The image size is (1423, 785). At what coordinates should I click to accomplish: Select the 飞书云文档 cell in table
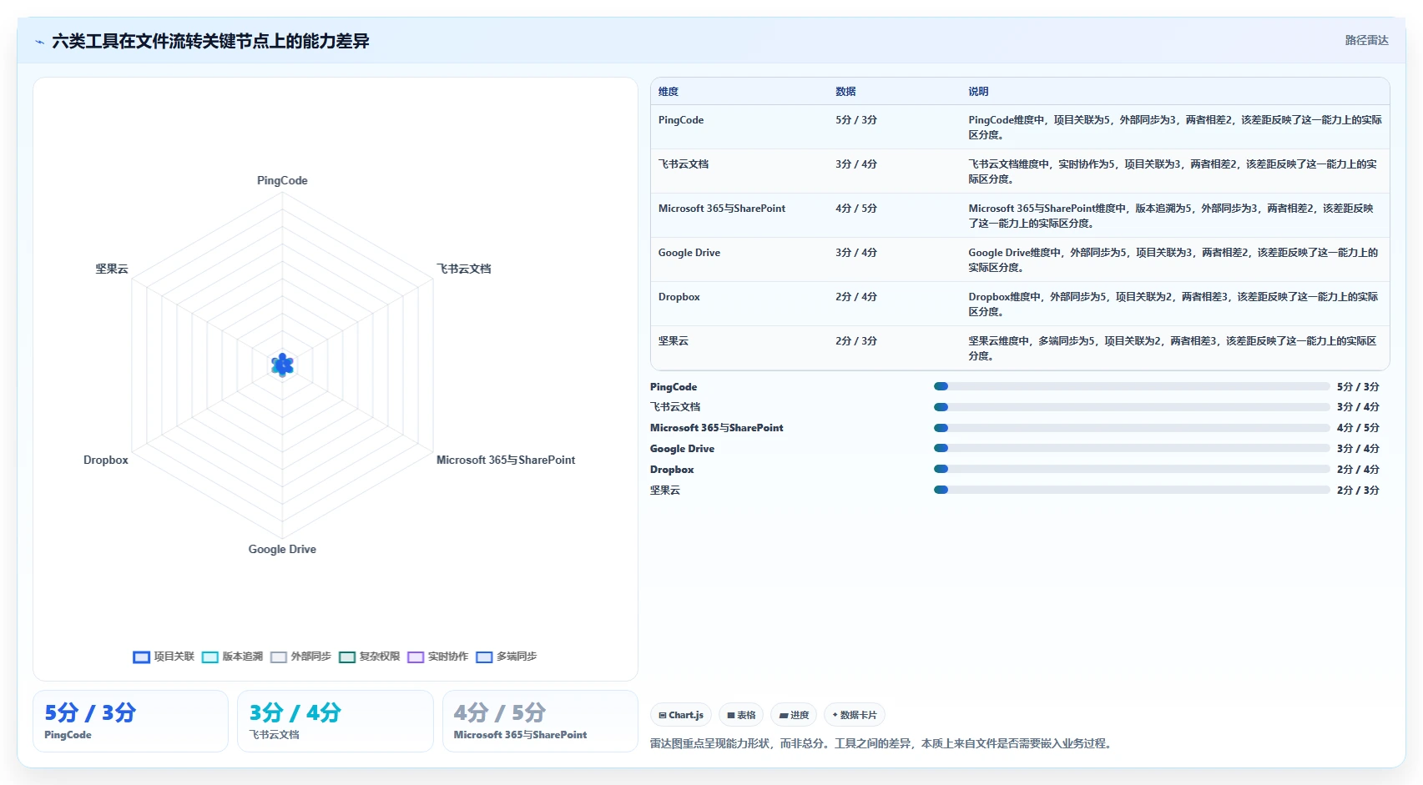(684, 164)
